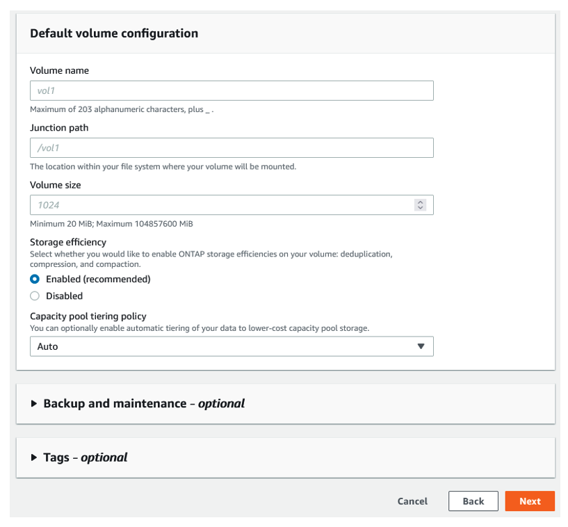Screen dimensions: 568x527
Task: Click the Volume size increment arrow
Action: point(420,202)
